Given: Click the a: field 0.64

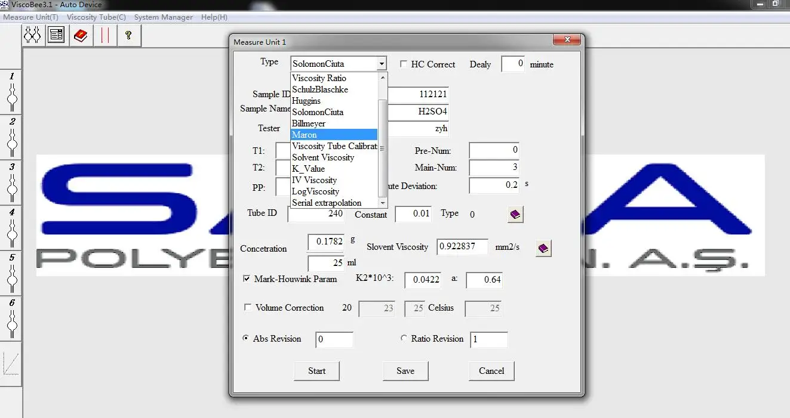Looking at the screenshot, I should point(484,280).
